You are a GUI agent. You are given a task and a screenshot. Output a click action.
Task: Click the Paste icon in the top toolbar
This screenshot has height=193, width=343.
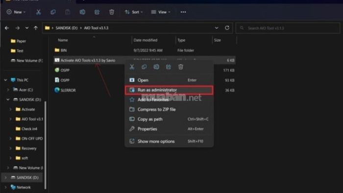click(68, 12)
